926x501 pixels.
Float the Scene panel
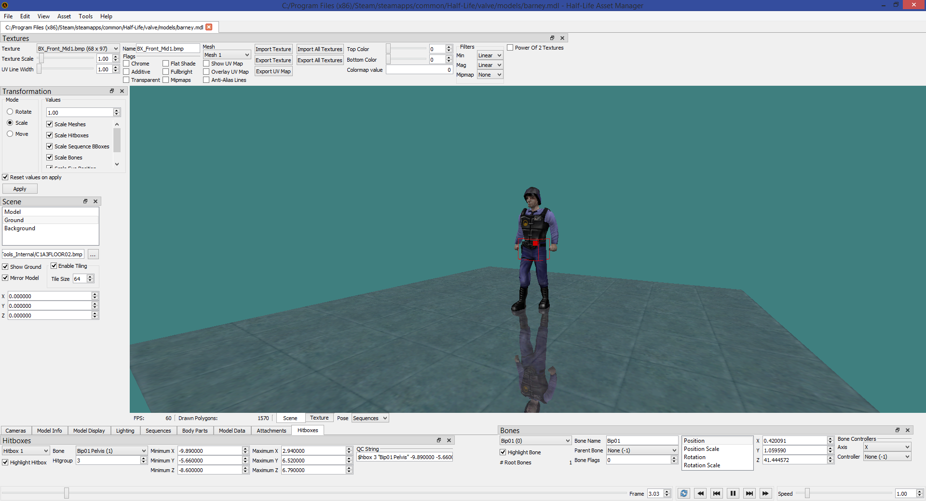[x=85, y=201]
